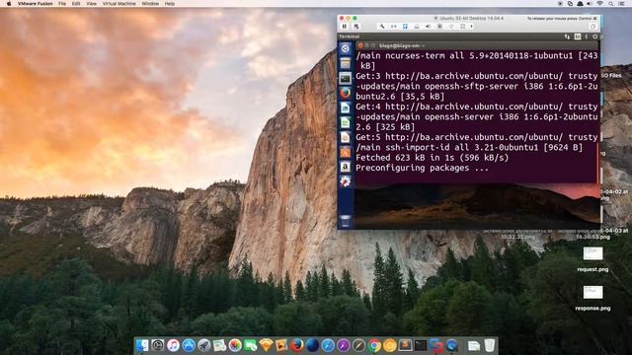
Task: Click the terminal line 'Preconfiguring packages ...'
Action: (x=422, y=168)
